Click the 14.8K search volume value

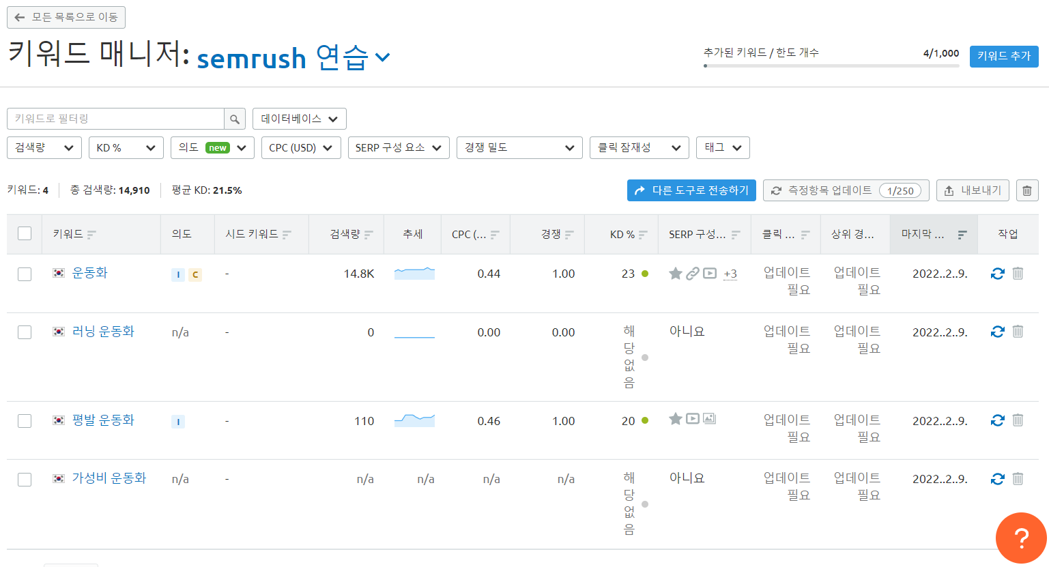tap(359, 274)
